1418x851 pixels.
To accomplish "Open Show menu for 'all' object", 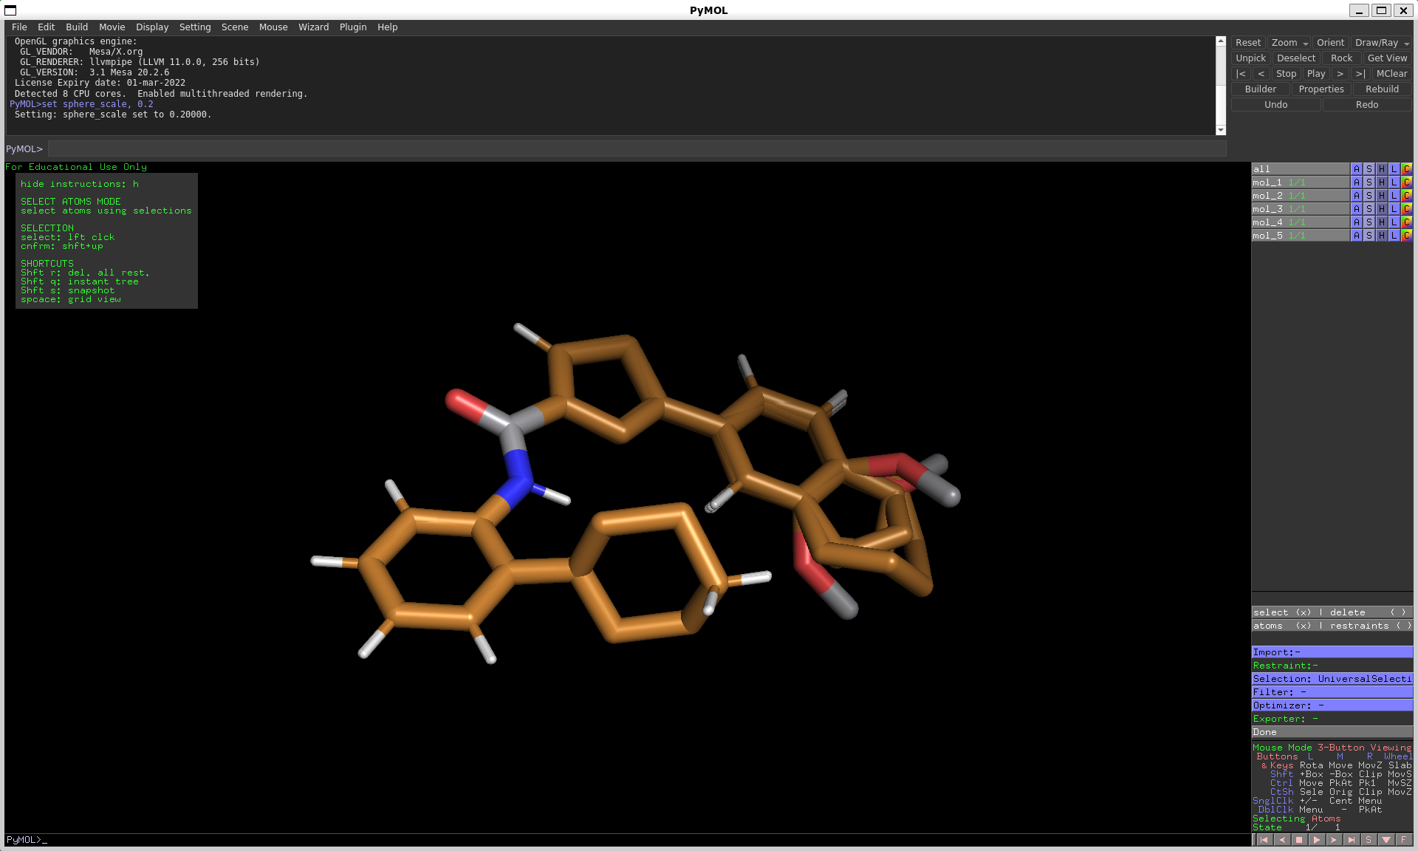I will tap(1369, 169).
